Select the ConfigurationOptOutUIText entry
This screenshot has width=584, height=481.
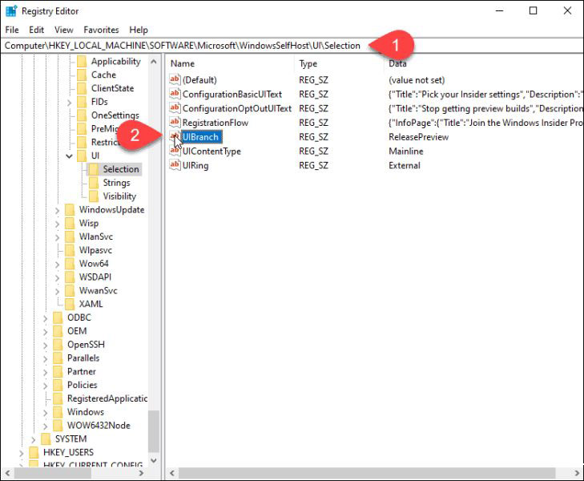(x=237, y=108)
